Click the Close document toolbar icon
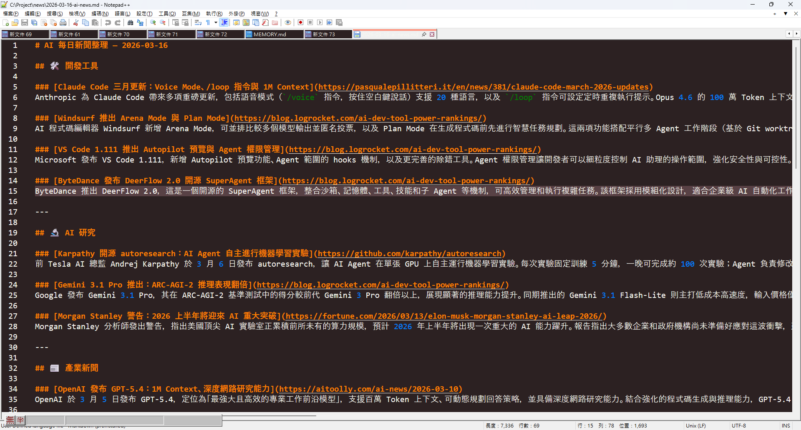801x430 pixels. tap(44, 23)
